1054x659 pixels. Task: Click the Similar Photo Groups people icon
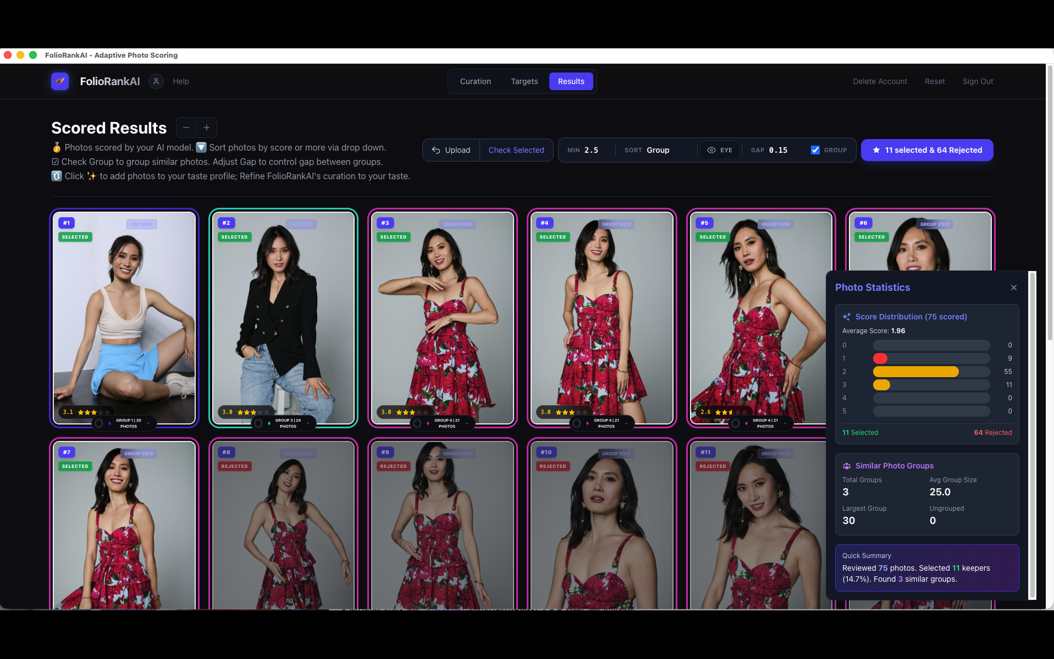coord(846,466)
